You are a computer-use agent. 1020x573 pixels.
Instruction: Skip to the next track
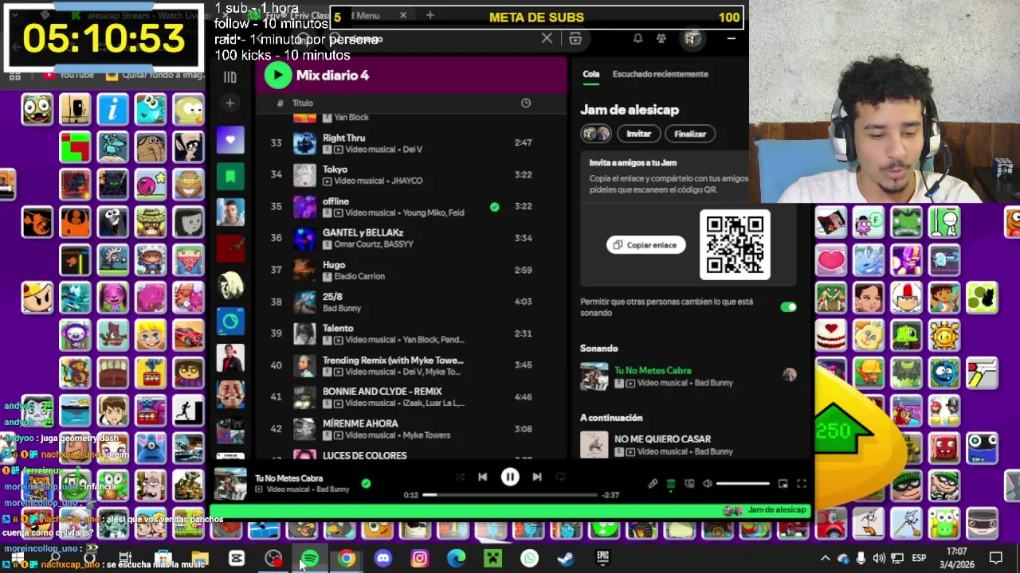click(x=537, y=477)
